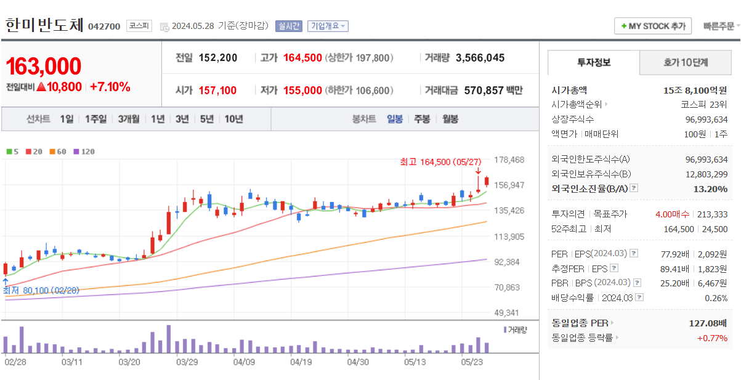Click the purple 120-day moving average legend
The height and width of the screenshot is (380, 741).
tap(84, 151)
